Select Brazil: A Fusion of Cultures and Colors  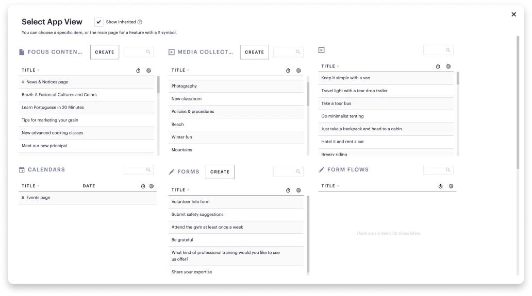86,95
